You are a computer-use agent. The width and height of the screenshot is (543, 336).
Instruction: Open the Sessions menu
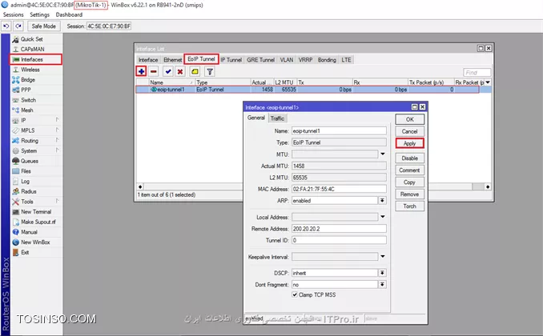click(13, 14)
